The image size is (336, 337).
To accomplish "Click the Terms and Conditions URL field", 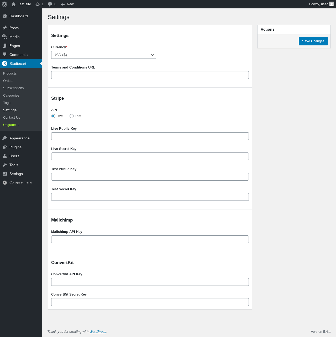I will 150,75.
